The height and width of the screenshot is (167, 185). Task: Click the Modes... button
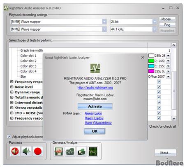tap(167, 19)
